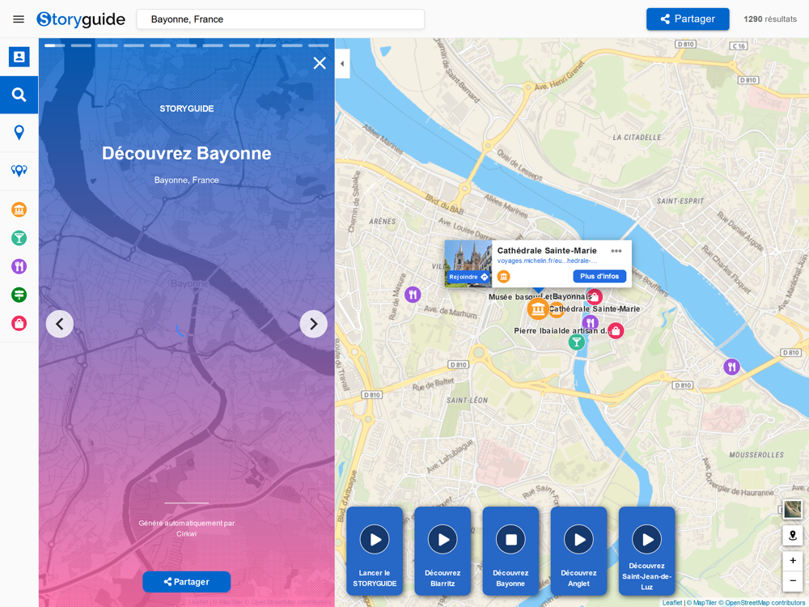Viewport: 809px width, 607px height.
Task: Toggle the orange museum category filter
Action: click(x=19, y=210)
